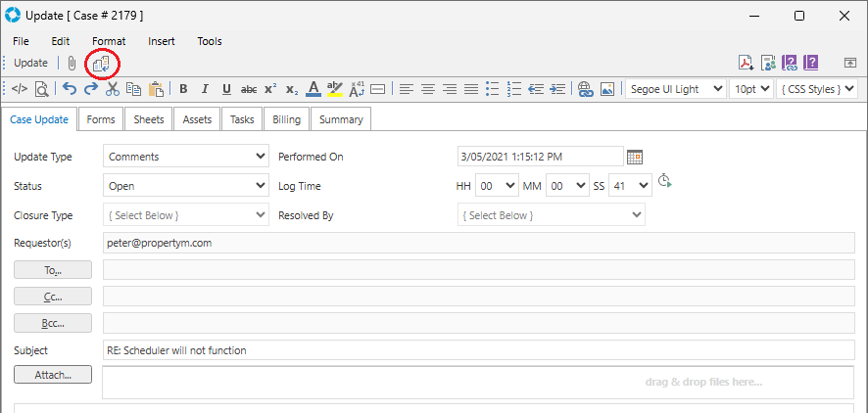Insert a hyperlink using the link icon
The width and height of the screenshot is (868, 413).
(x=586, y=89)
